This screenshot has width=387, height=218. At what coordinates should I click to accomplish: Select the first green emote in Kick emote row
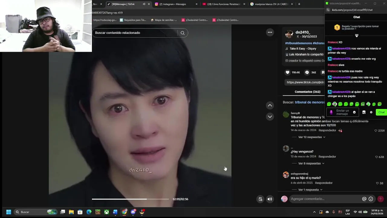click(329, 104)
